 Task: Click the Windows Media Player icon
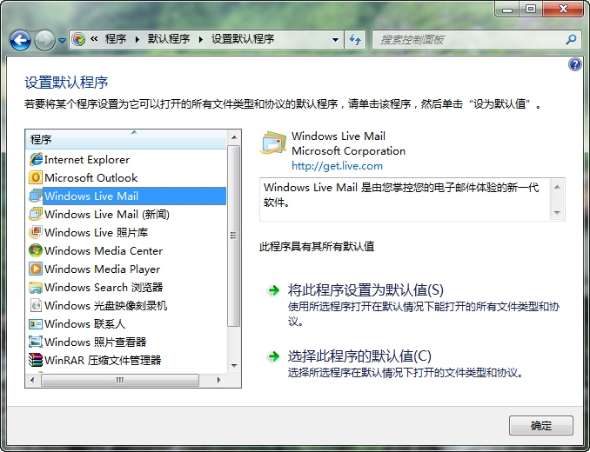[36, 269]
